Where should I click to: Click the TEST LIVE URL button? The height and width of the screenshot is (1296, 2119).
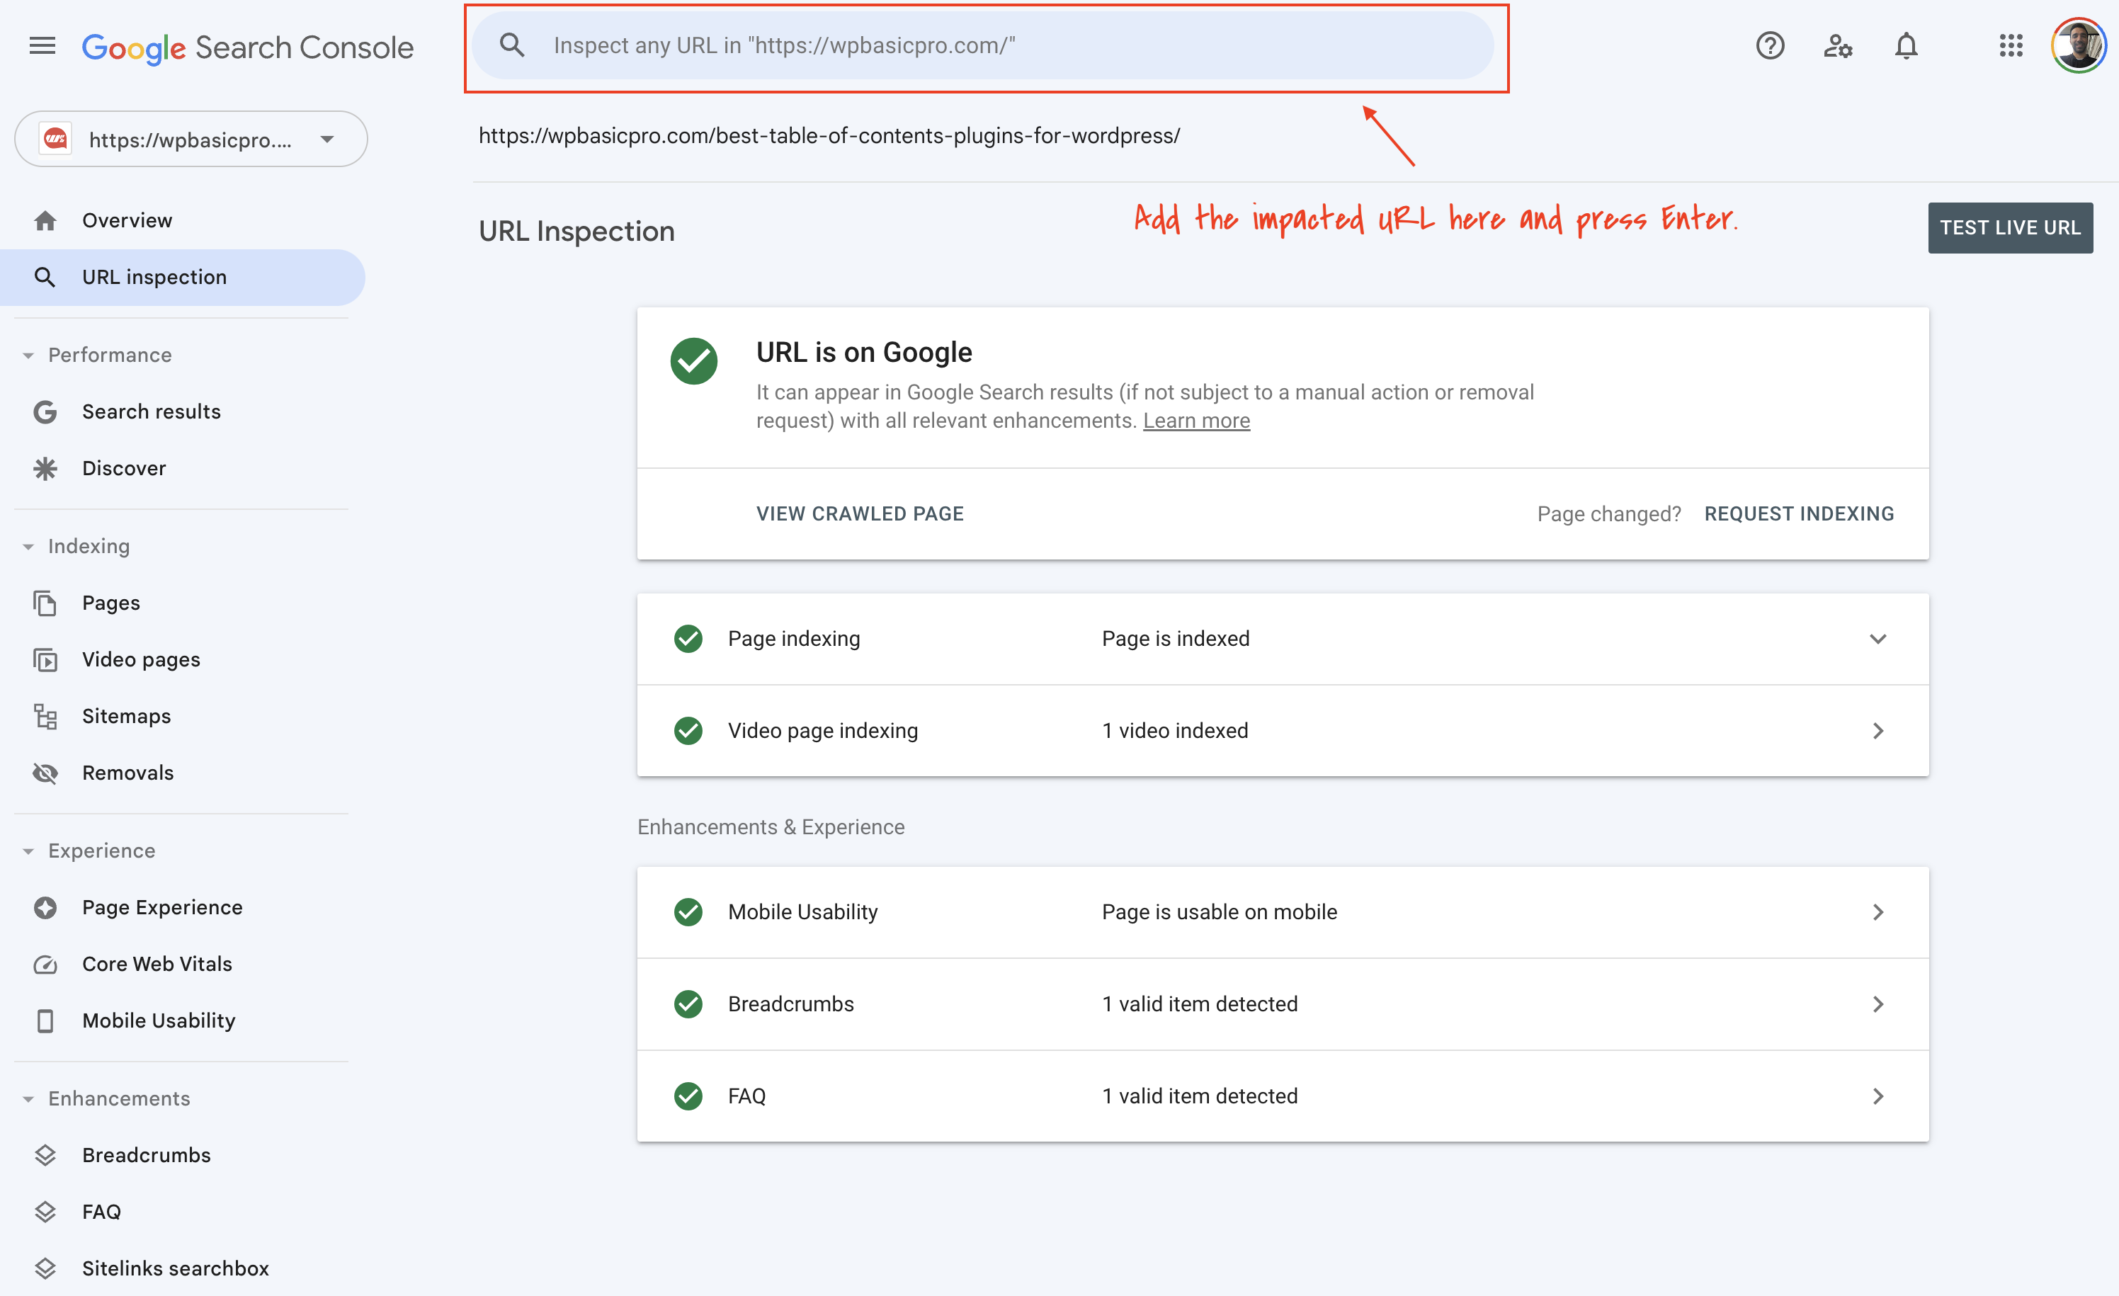pyautogui.click(x=2010, y=228)
